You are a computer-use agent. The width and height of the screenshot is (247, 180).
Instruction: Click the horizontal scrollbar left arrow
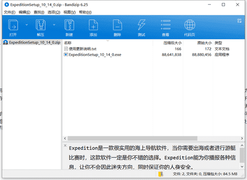[x=65, y=138]
